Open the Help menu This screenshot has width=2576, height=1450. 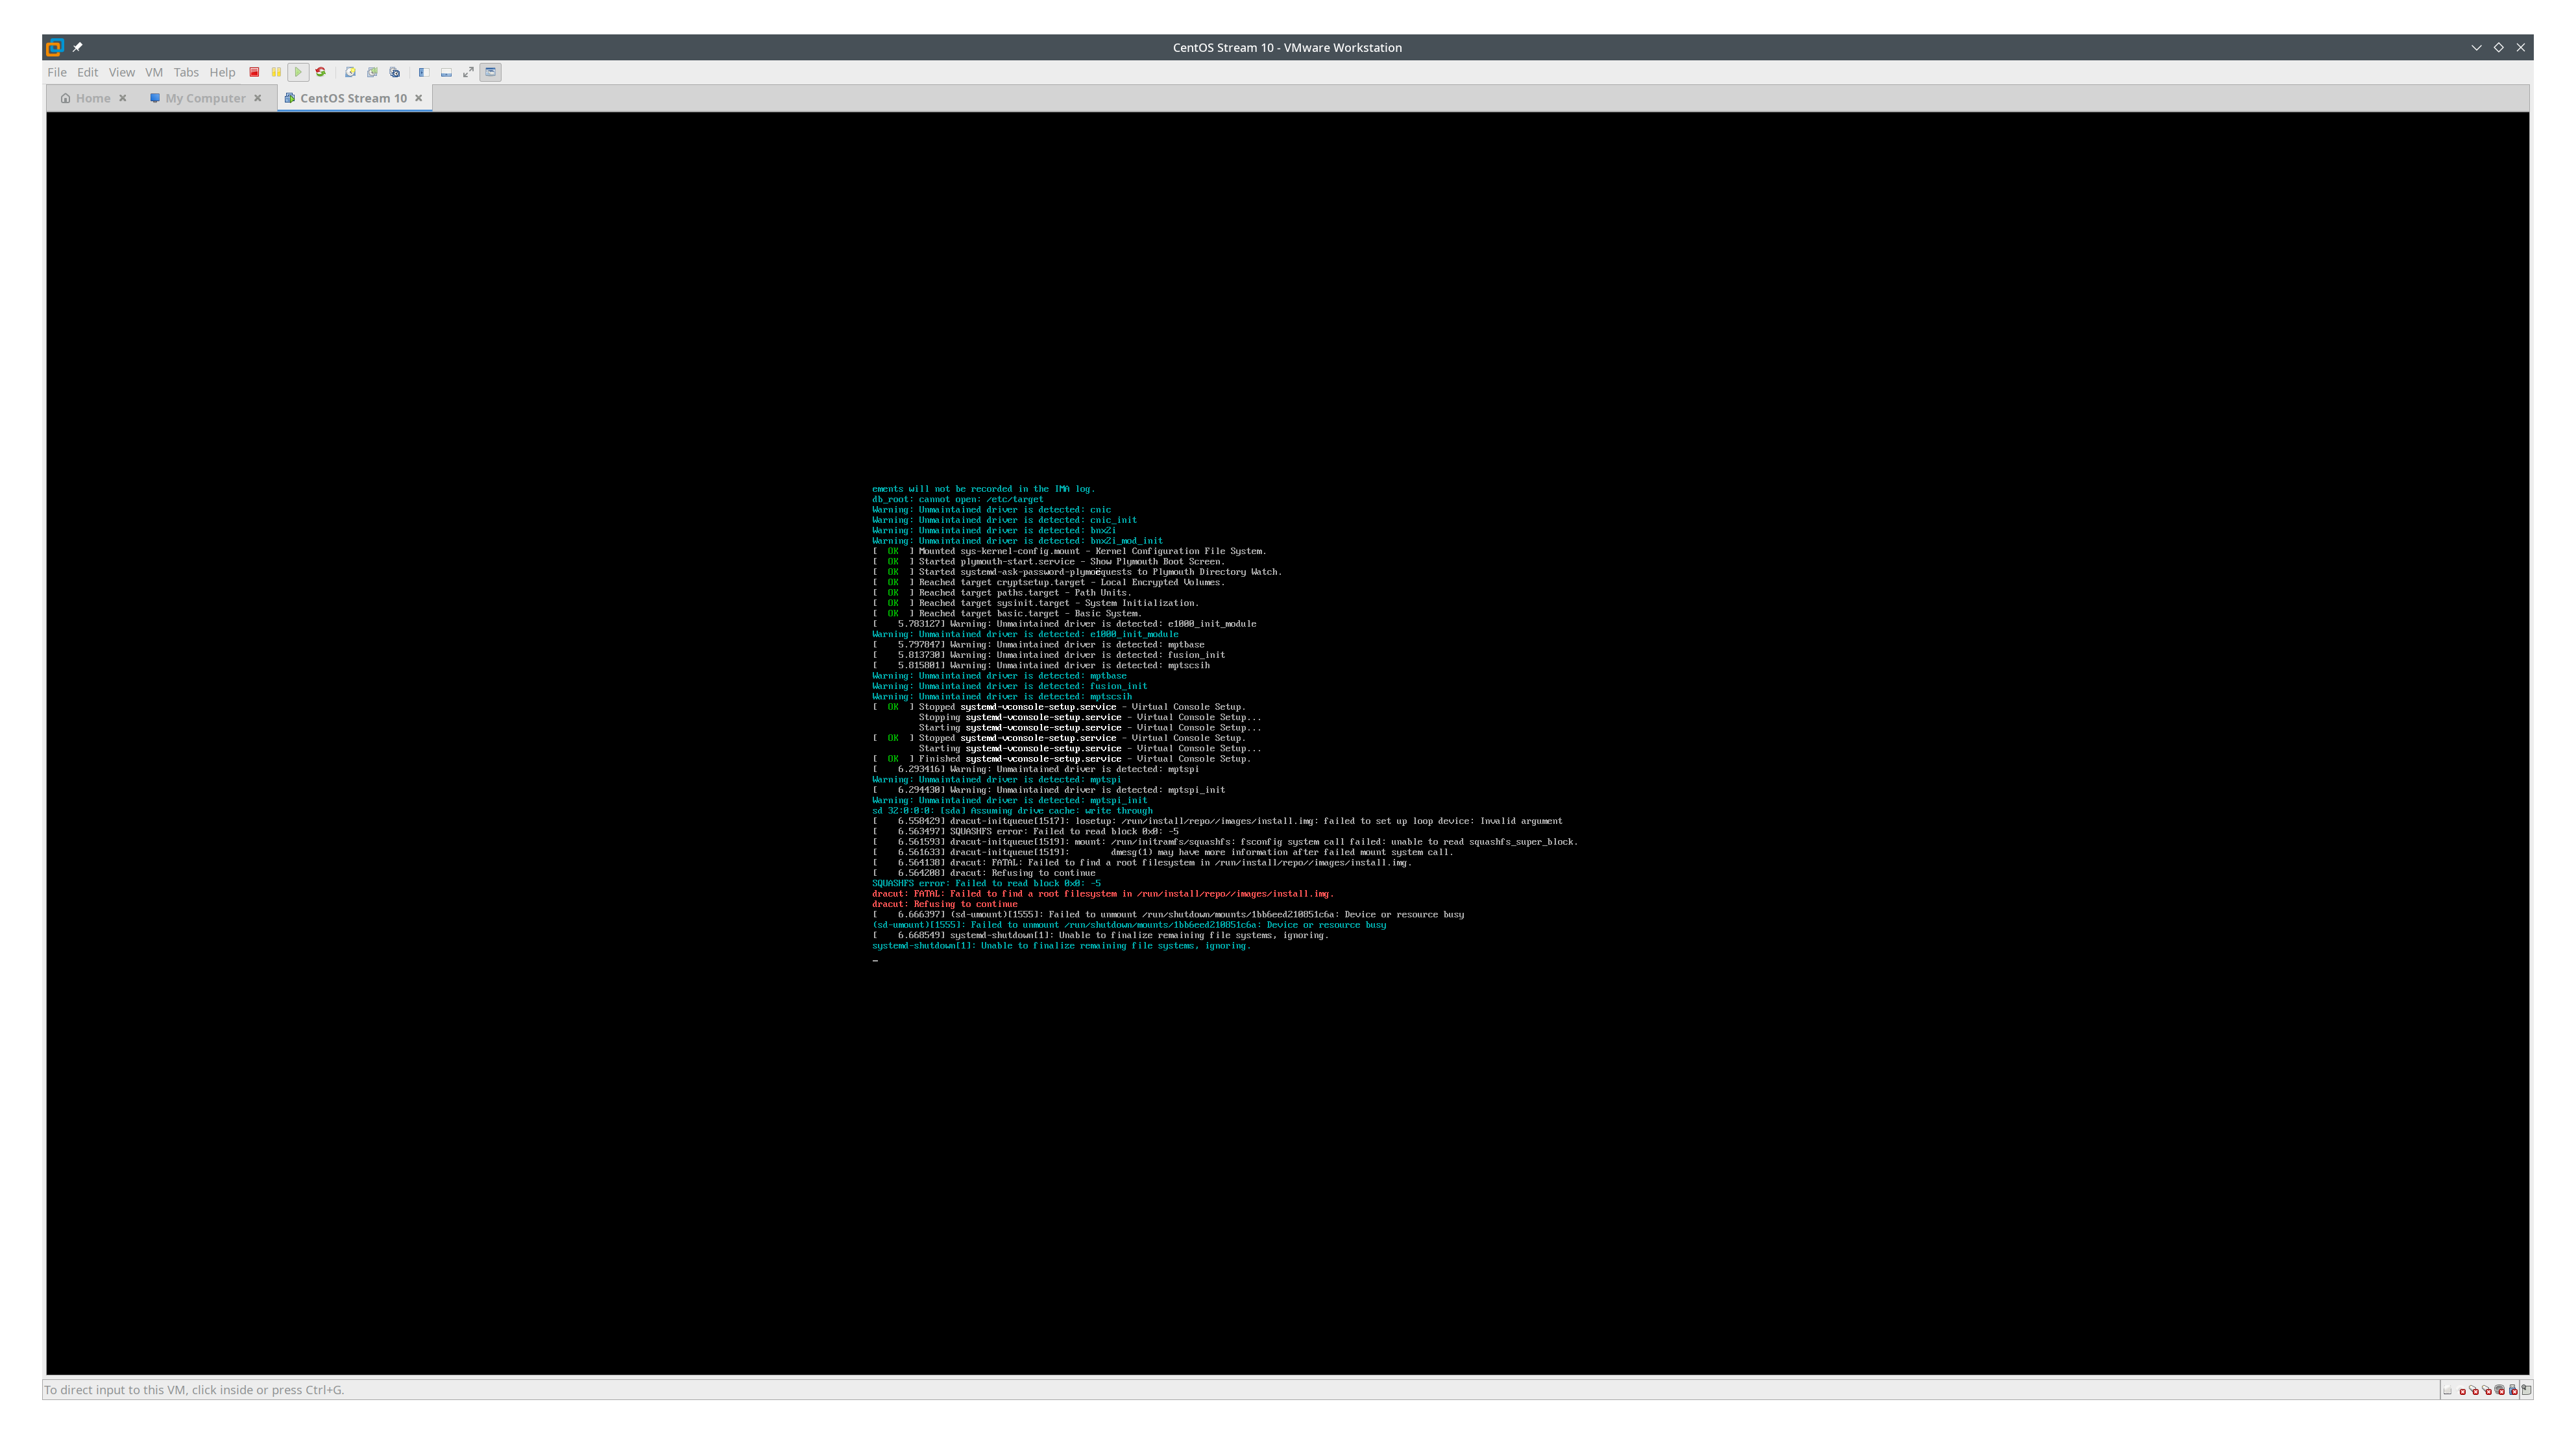tap(222, 72)
